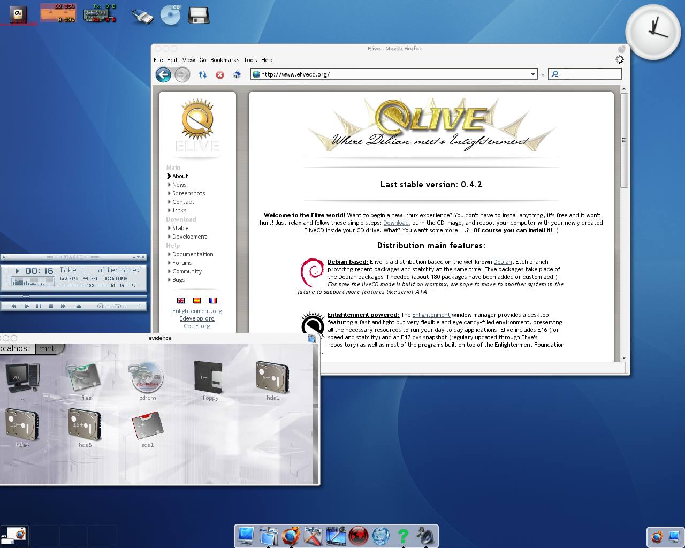Click the volume slider showing 100

pyautogui.click(x=76, y=285)
